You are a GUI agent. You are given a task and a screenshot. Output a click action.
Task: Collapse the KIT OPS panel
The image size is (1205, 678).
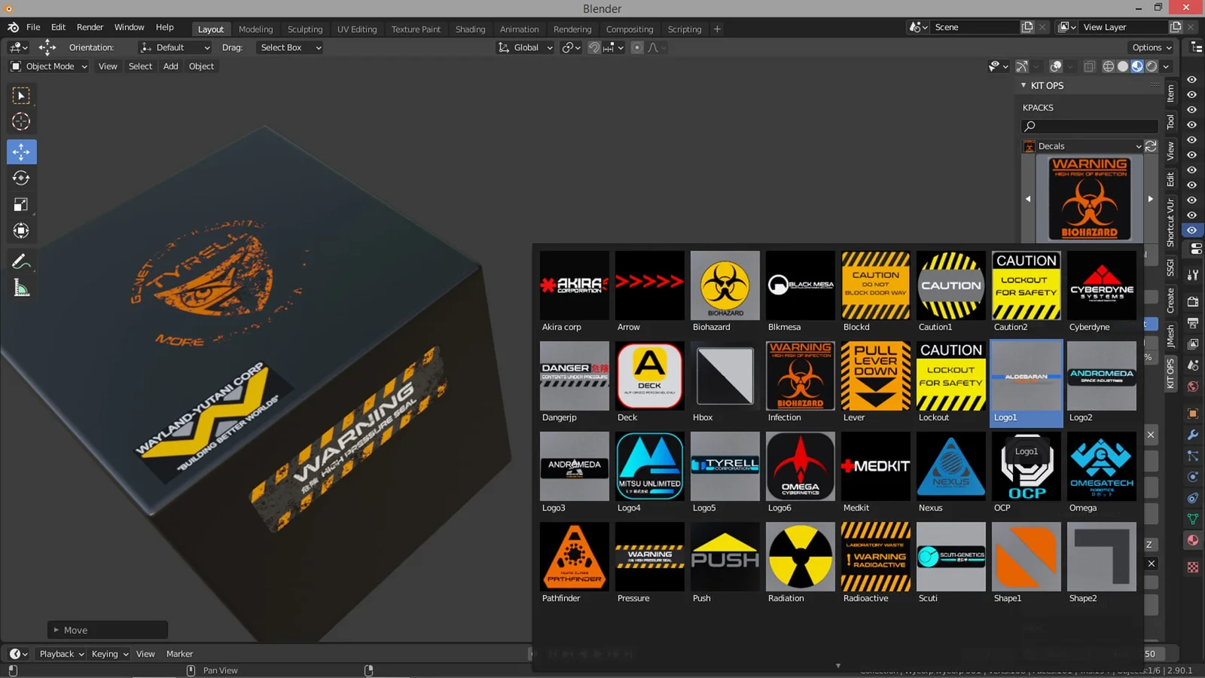point(1023,85)
